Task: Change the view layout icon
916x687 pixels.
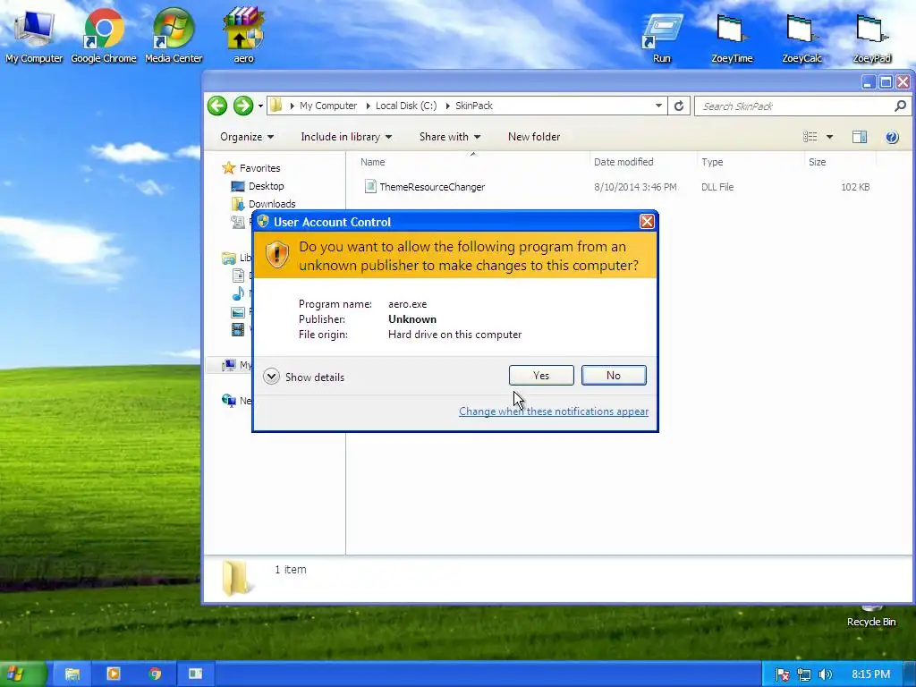Action: (x=810, y=137)
